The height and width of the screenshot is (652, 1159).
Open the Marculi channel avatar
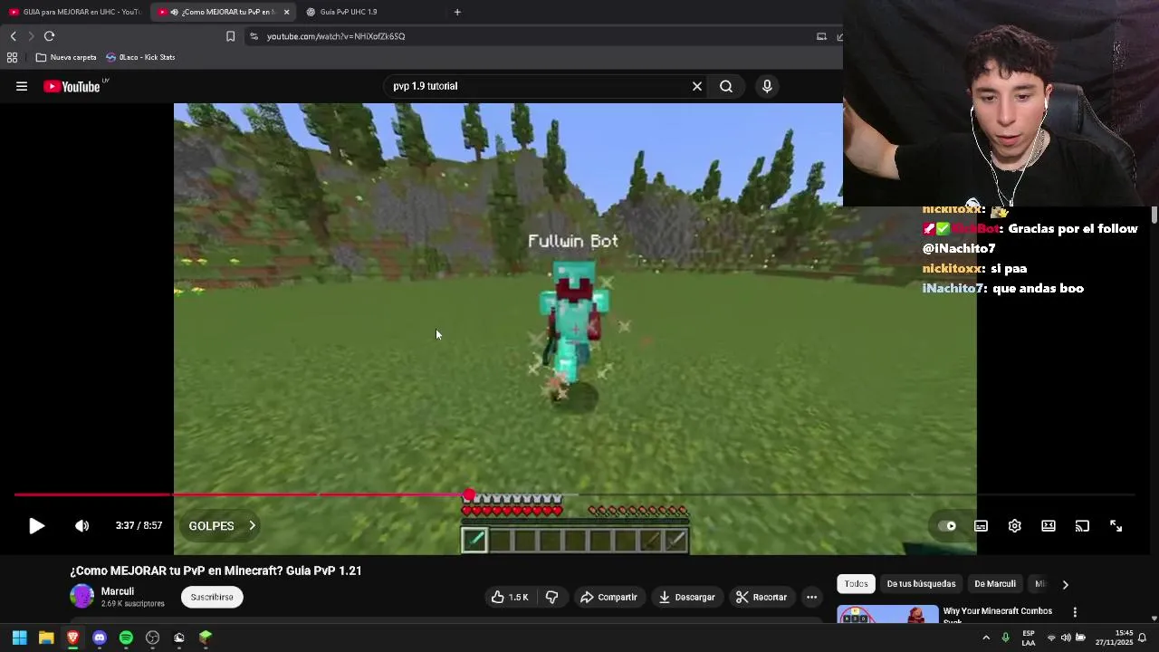pyautogui.click(x=82, y=597)
